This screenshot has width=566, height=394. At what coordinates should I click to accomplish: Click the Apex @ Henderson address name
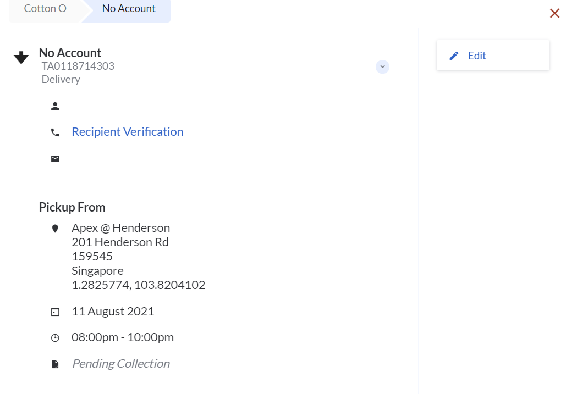(120, 227)
